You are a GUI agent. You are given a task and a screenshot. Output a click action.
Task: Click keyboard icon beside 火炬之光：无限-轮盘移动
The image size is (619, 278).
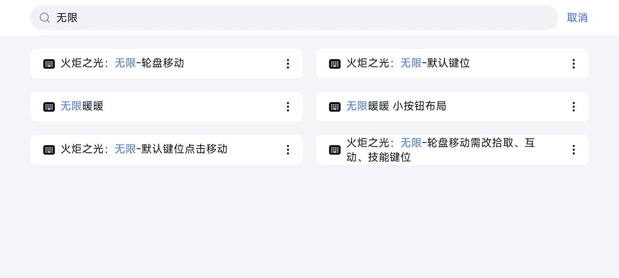tap(49, 64)
